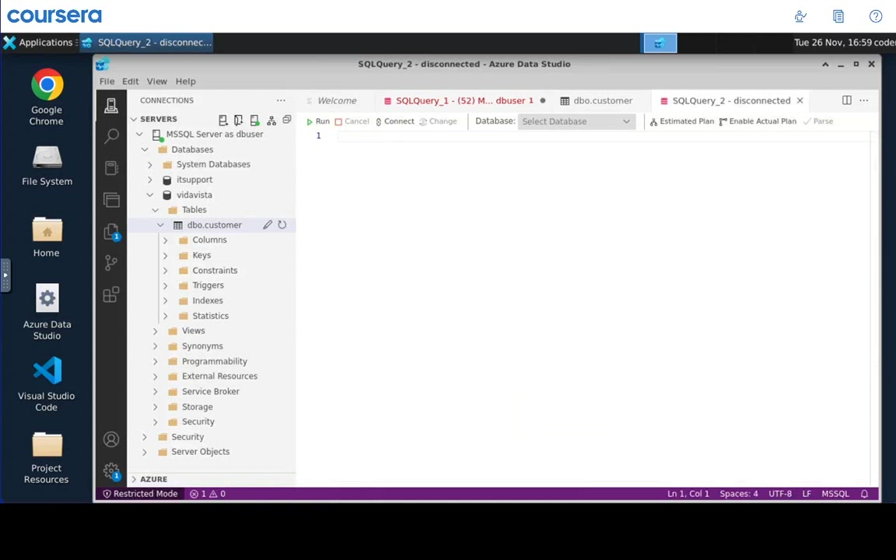The width and height of the screenshot is (896, 560).
Task: Click Spaces: 4 indentation setting
Action: click(x=739, y=494)
